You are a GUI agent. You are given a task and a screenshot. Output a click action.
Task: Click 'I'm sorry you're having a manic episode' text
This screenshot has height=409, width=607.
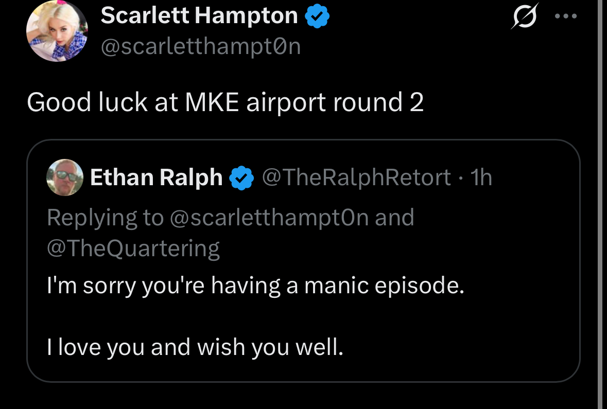(255, 286)
